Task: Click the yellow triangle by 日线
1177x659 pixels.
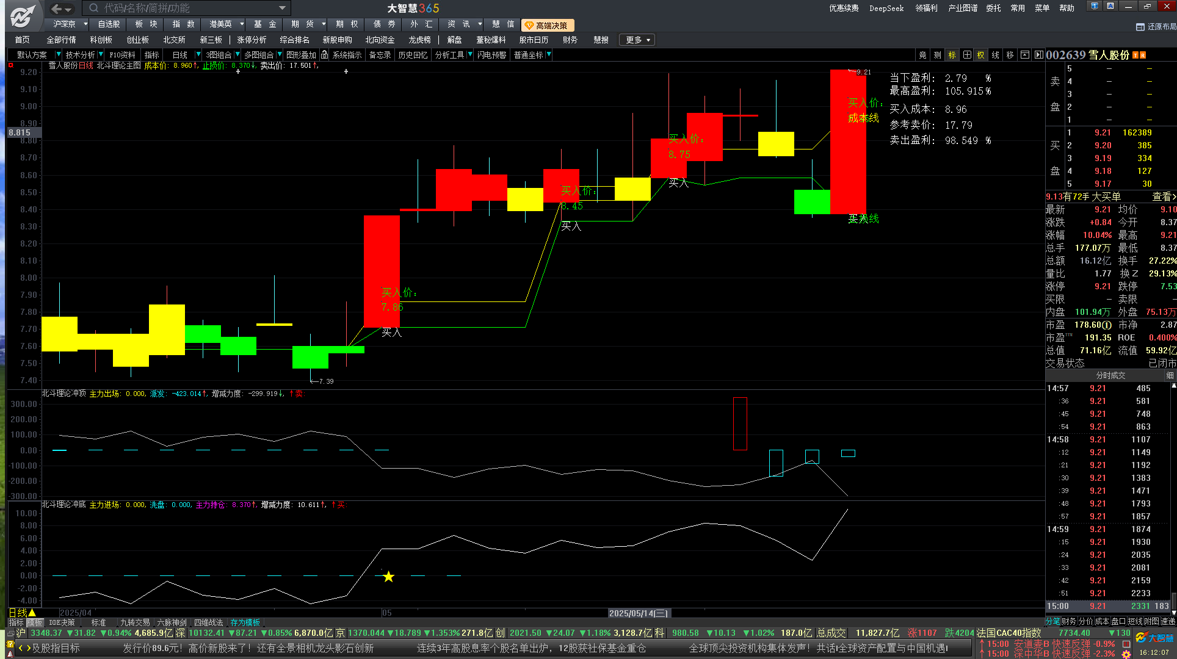Action: (x=32, y=613)
